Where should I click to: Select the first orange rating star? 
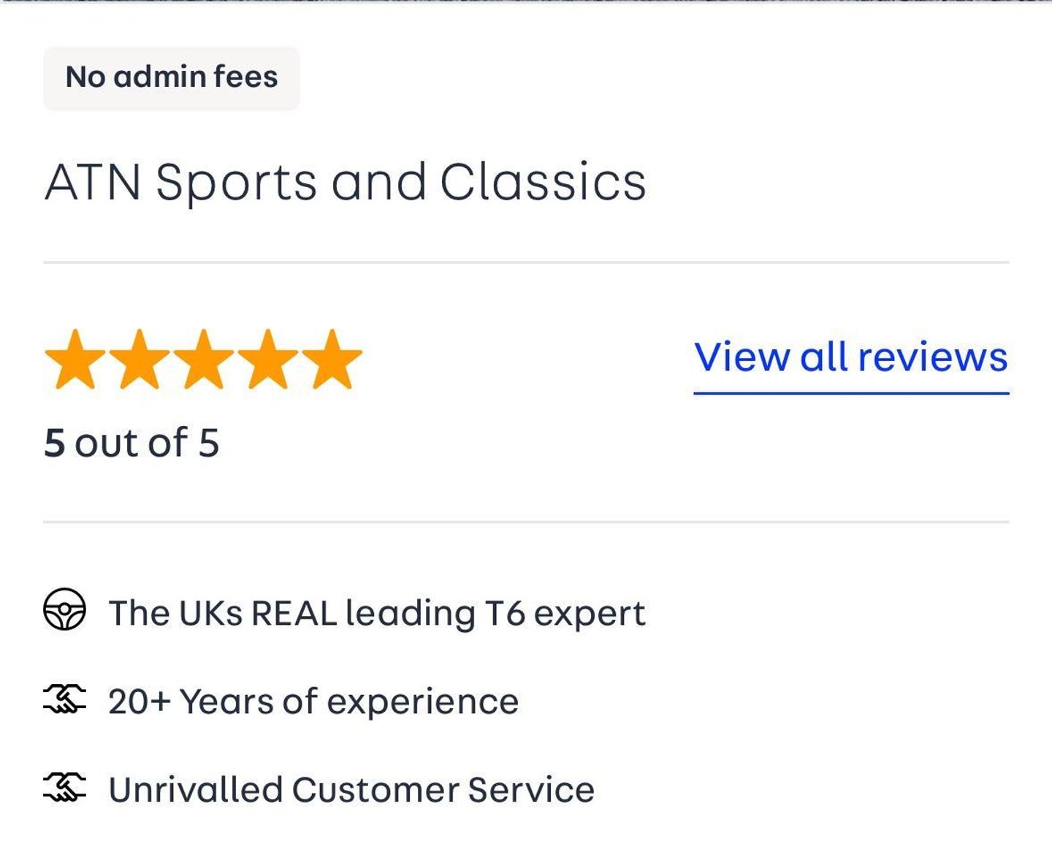(x=75, y=359)
